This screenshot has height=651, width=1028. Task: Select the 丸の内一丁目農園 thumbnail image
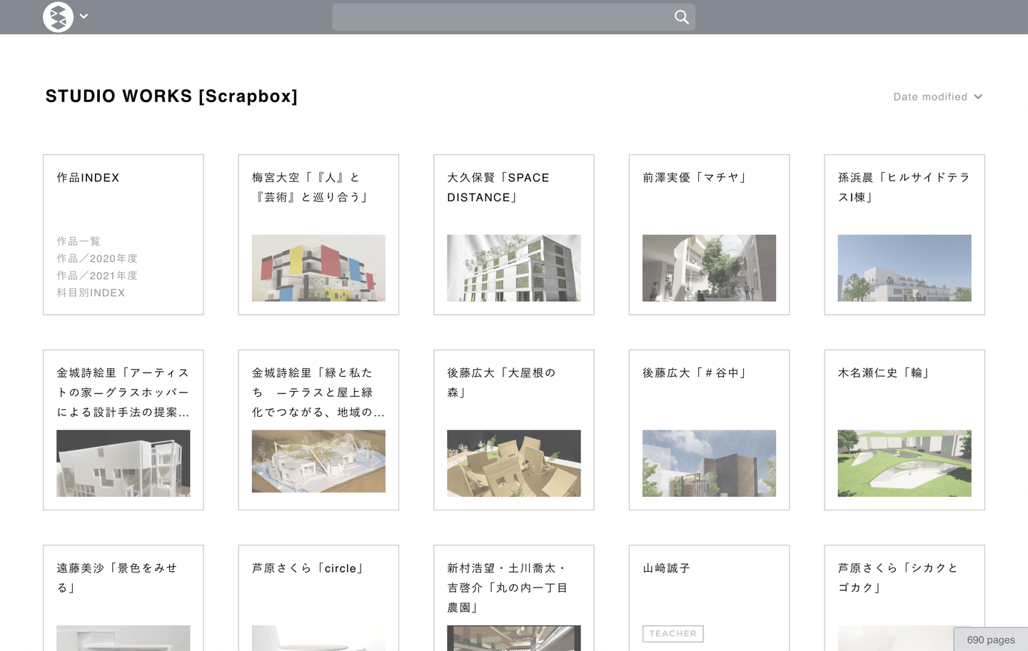[514, 638]
